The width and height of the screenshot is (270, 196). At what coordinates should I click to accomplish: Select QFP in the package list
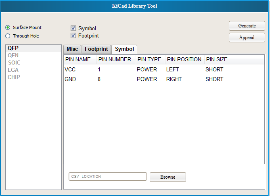click(x=33, y=48)
